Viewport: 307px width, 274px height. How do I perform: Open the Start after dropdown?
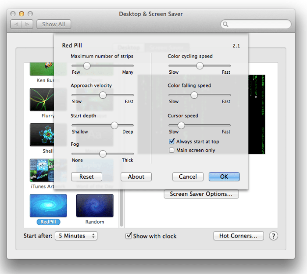(76, 236)
